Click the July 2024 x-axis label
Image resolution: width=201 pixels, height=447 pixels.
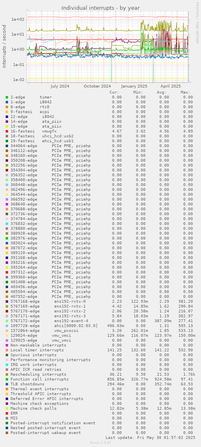[60, 86]
